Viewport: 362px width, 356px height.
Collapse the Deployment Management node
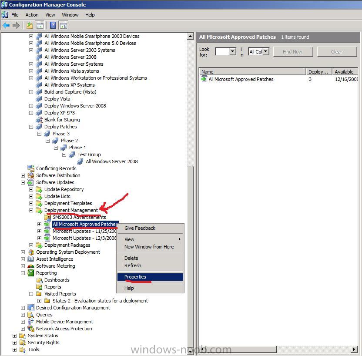coord(31,210)
